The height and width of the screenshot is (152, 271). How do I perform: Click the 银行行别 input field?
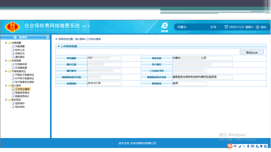click(x=104, y=64)
